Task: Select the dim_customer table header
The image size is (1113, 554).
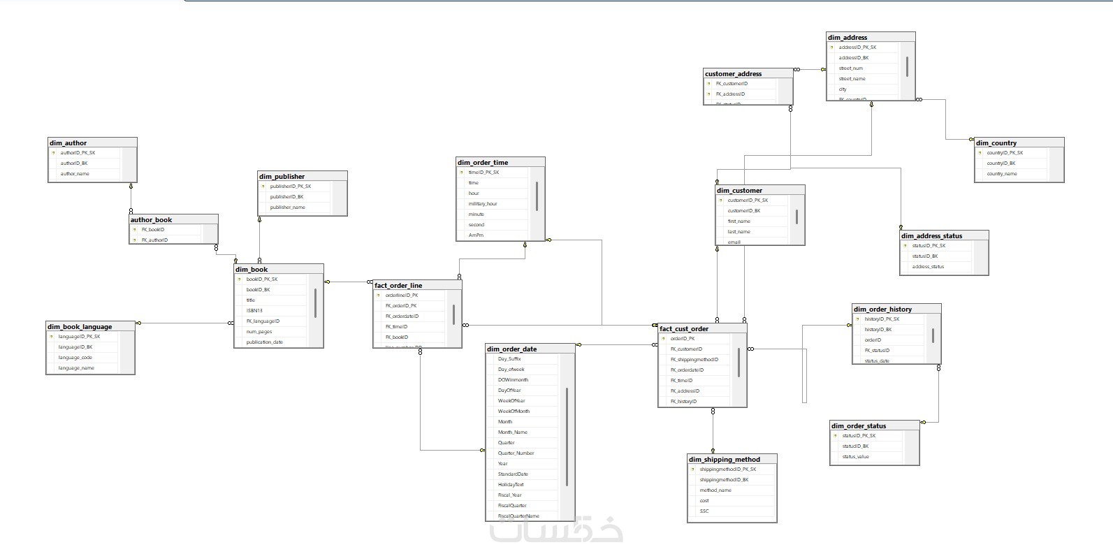Action: point(760,190)
